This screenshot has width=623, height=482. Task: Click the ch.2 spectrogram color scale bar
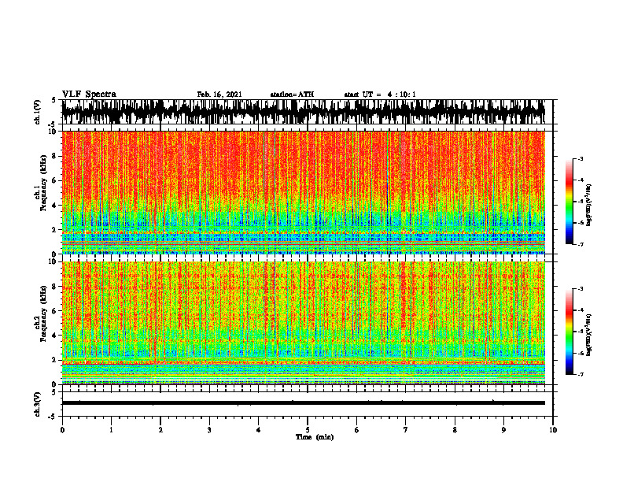pos(570,332)
